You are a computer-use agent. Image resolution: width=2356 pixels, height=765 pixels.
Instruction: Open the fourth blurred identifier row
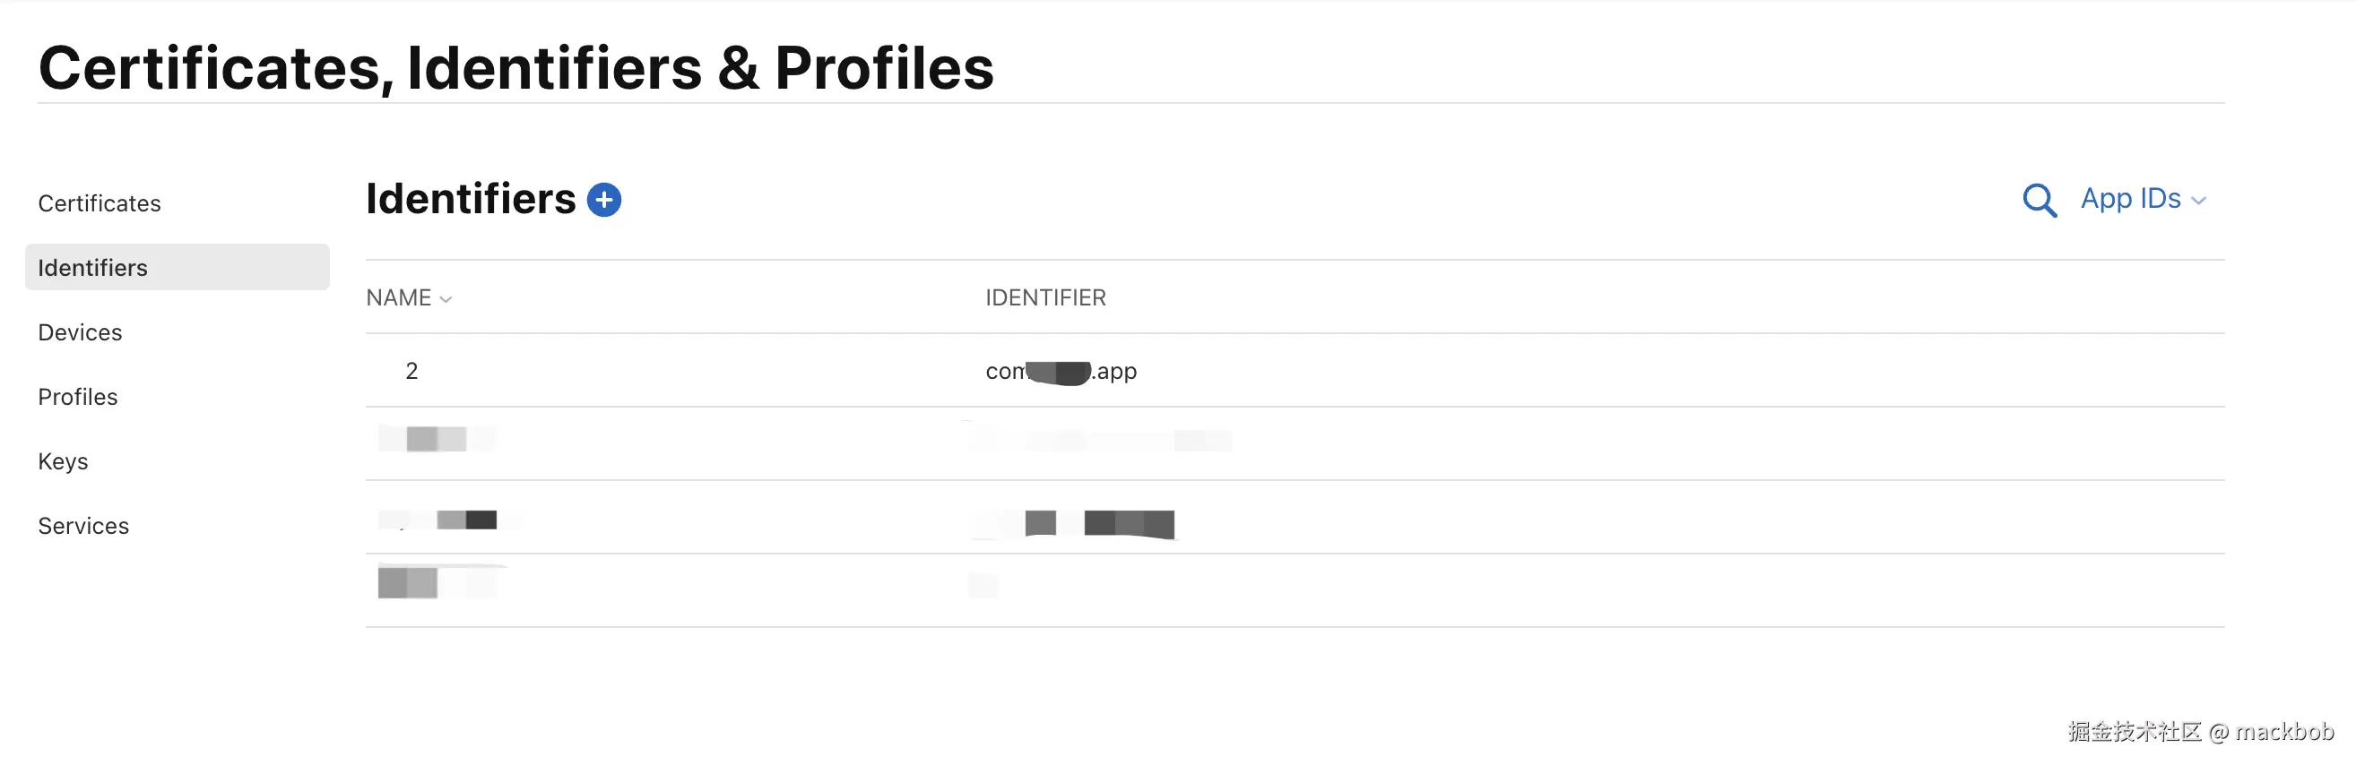pyautogui.click(x=1295, y=590)
